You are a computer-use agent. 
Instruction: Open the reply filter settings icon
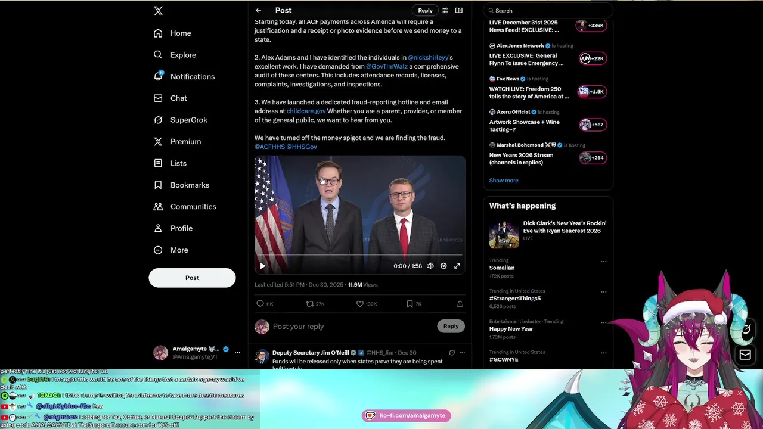tap(445, 10)
